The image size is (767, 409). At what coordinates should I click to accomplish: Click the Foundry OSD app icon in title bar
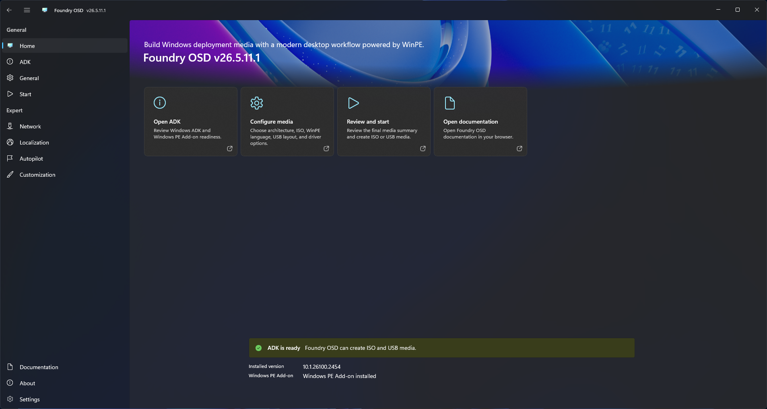pyautogui.click(x=45, y=10)
